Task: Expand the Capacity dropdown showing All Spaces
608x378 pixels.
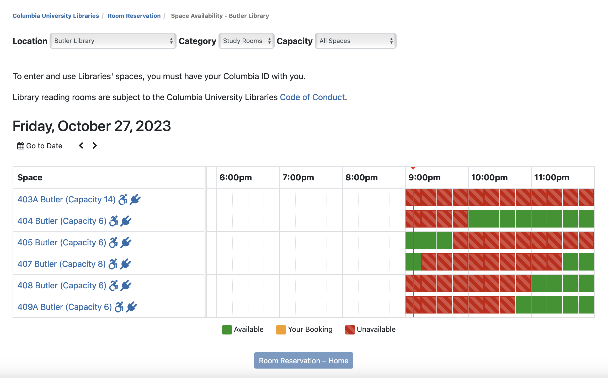Action: coord(355,41)
